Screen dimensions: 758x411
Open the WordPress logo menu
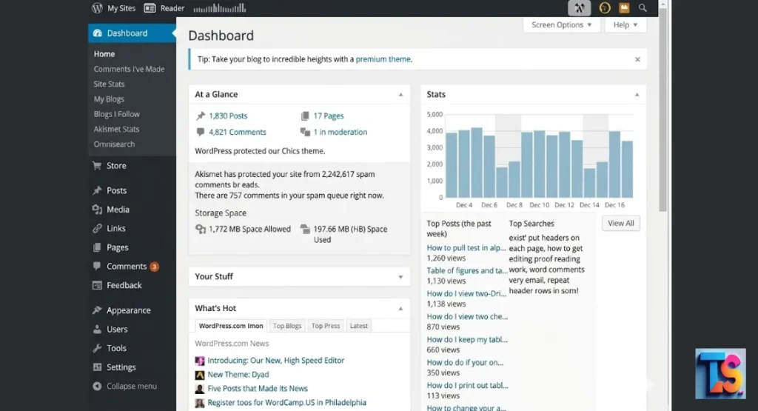(97, 7)
